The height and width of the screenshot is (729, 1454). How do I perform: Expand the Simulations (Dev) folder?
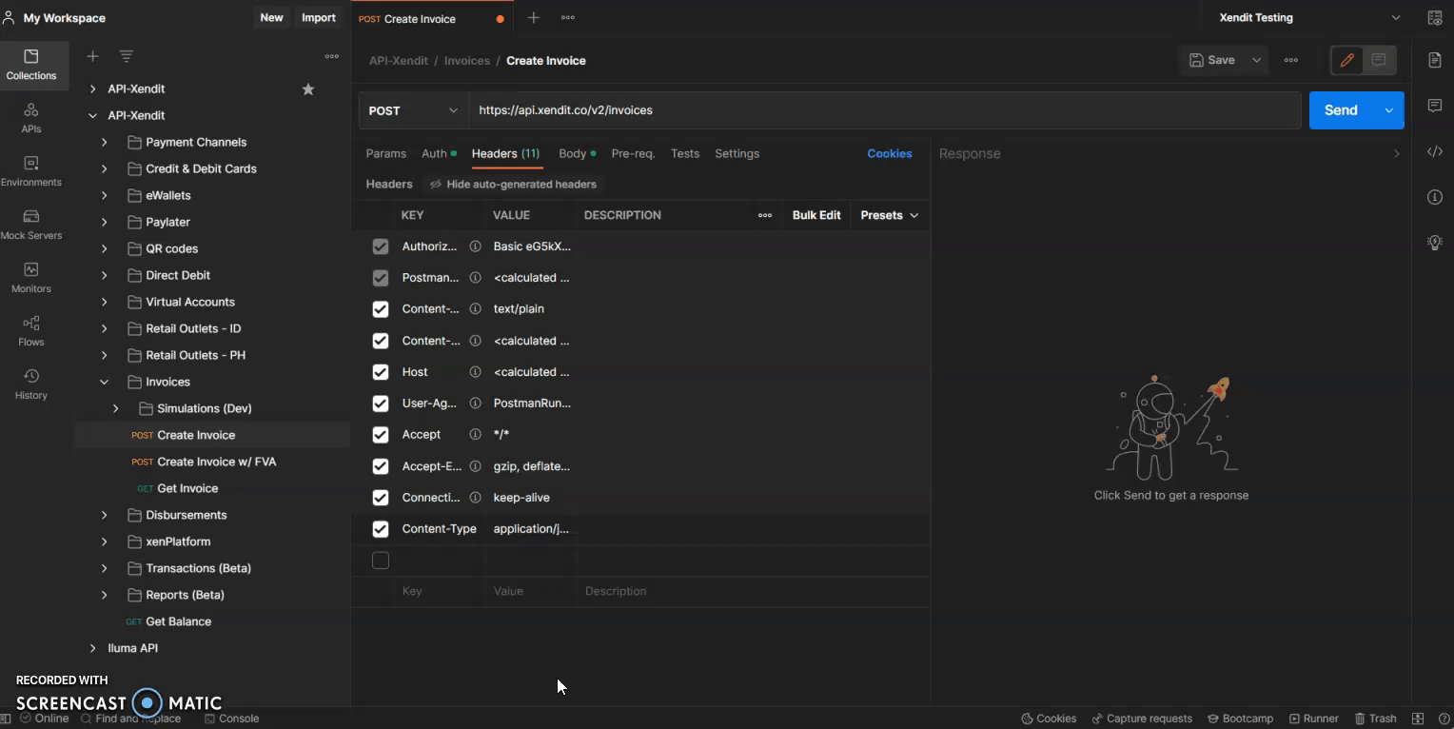tap(115, 408)
